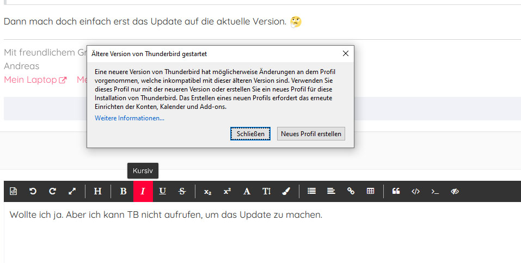Open the font size (TI) option
Image resolution: width=521 pixels, height=263 pixels.
coord(266,191)
